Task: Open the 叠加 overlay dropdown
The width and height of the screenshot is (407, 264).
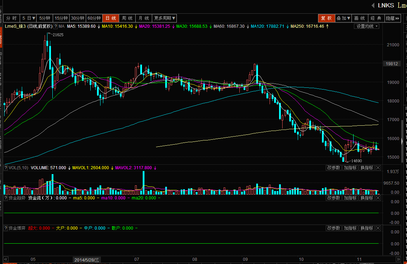Action: [343, 18]
